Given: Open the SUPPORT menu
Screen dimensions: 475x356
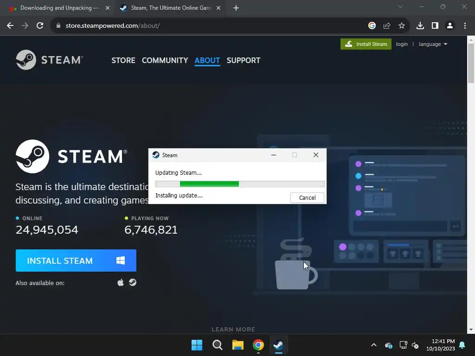Looking at the screenshot, I should pos(243,60).
